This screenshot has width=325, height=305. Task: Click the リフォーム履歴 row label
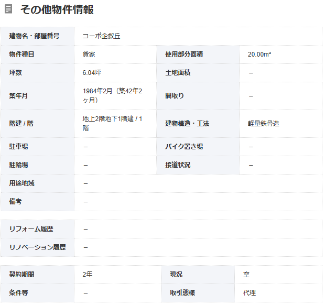pos(31,229)
